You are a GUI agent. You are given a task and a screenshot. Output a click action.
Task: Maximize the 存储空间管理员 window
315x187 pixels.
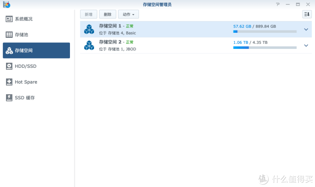tap(298, 4)
